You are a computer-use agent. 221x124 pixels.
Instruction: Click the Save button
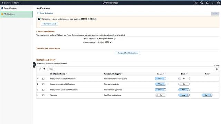pos(215,14)
